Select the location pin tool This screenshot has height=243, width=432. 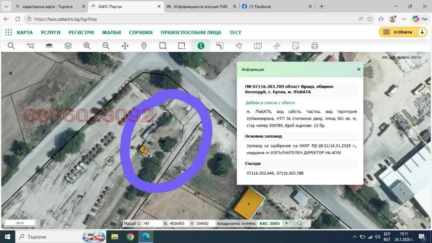tap(144, 46)
